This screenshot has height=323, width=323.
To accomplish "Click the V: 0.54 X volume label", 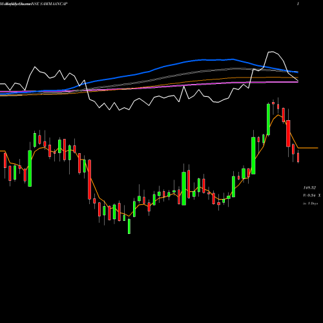I will tap(311, 196).
